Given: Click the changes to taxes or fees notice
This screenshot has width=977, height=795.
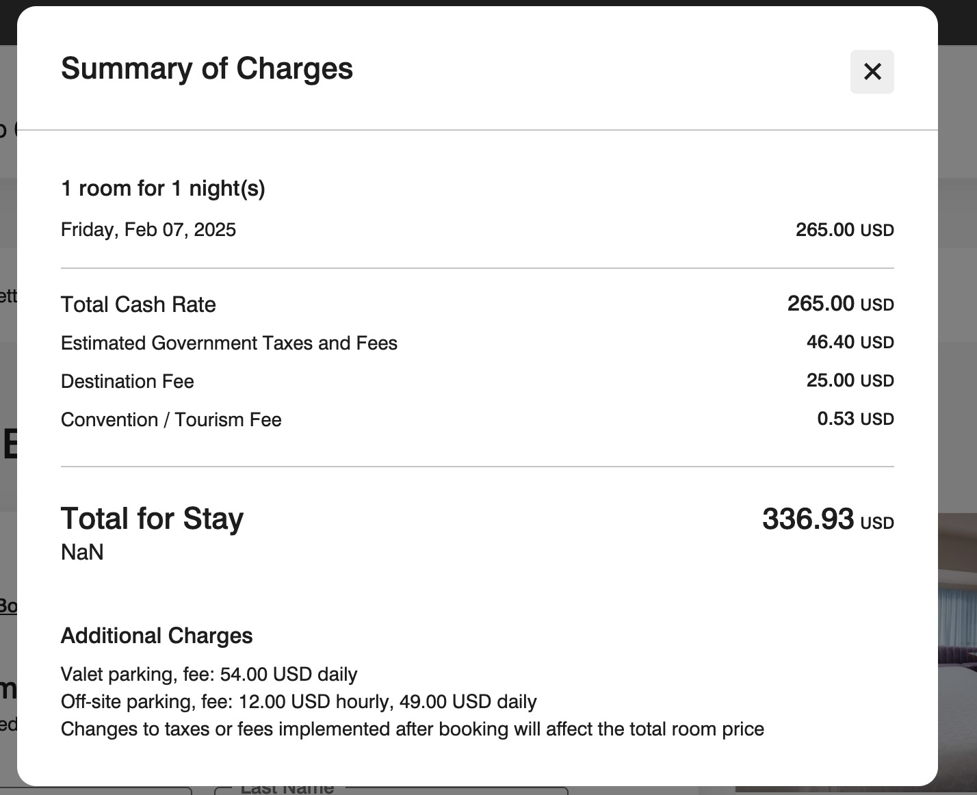Looking at the screenshot, I should (412, 729).
